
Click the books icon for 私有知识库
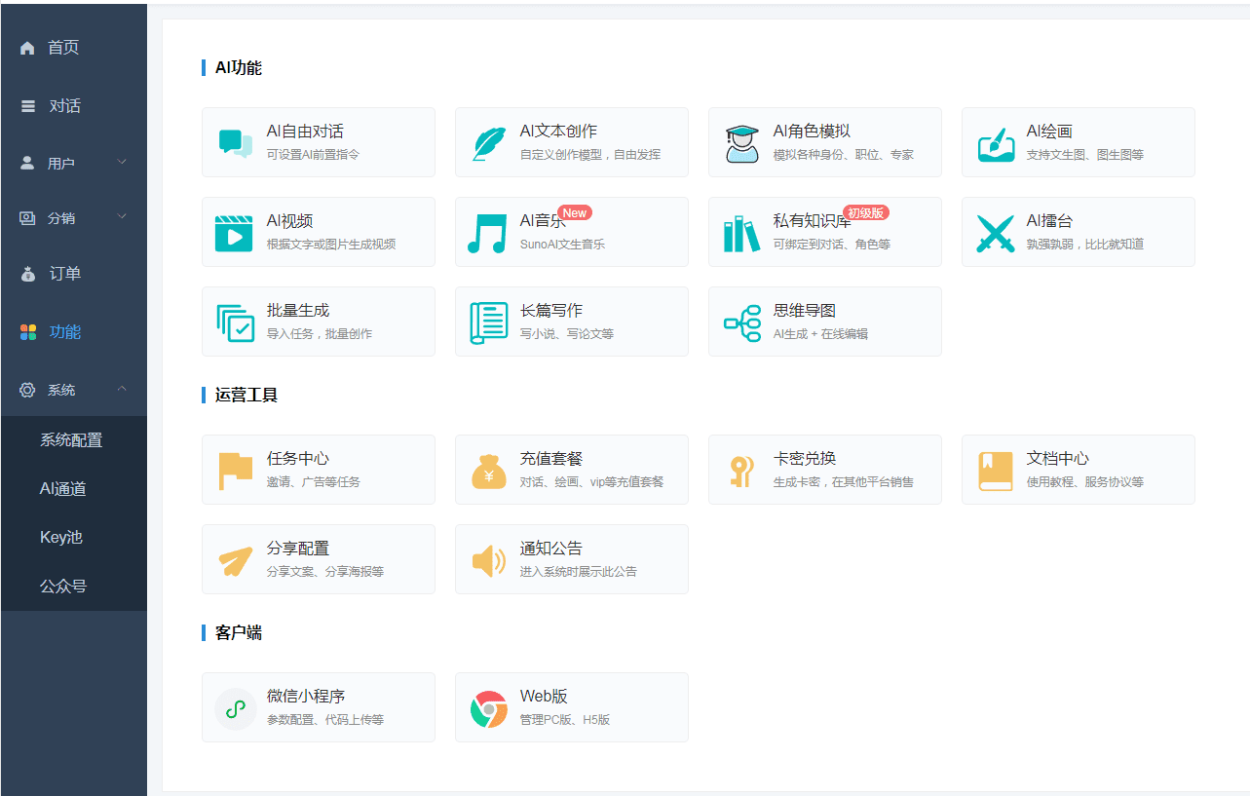pyautogui.click(x=740, y=234)
